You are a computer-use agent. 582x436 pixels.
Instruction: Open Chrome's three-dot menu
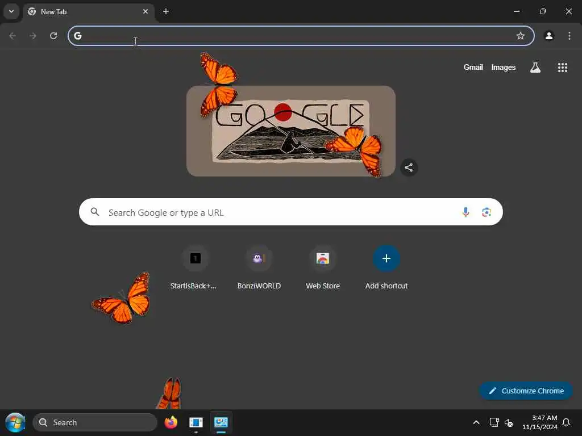coord(569,36)
